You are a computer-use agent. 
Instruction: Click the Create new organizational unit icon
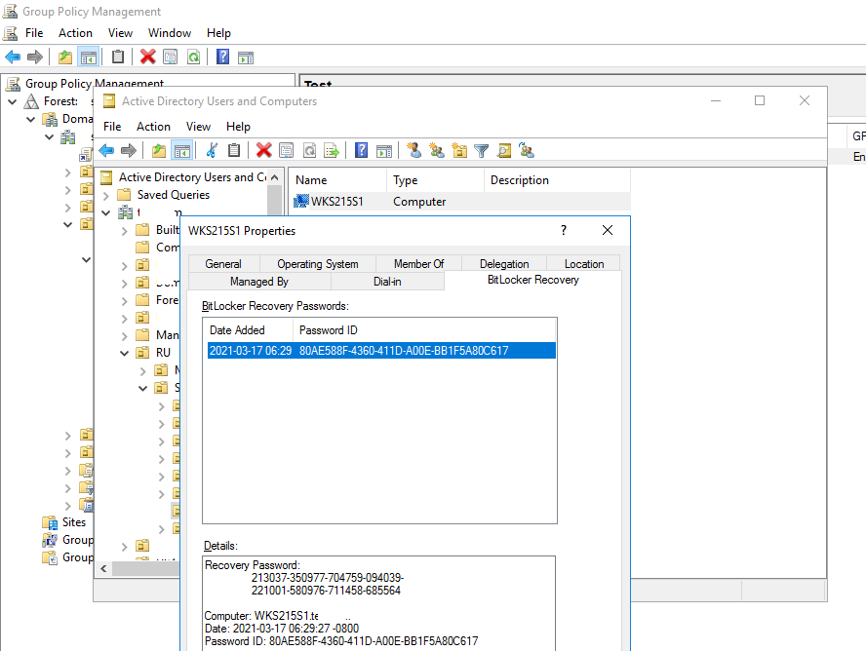[459, 150]
